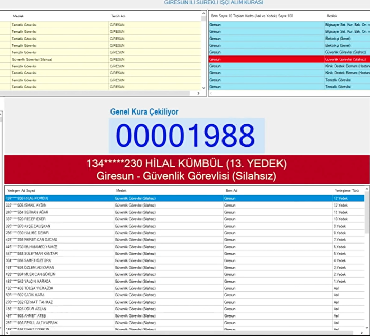Image resolution: width=370 pixels, height=336 pixels.
Task: Click the Birim Ad column header
Action: tap(231, 191)
